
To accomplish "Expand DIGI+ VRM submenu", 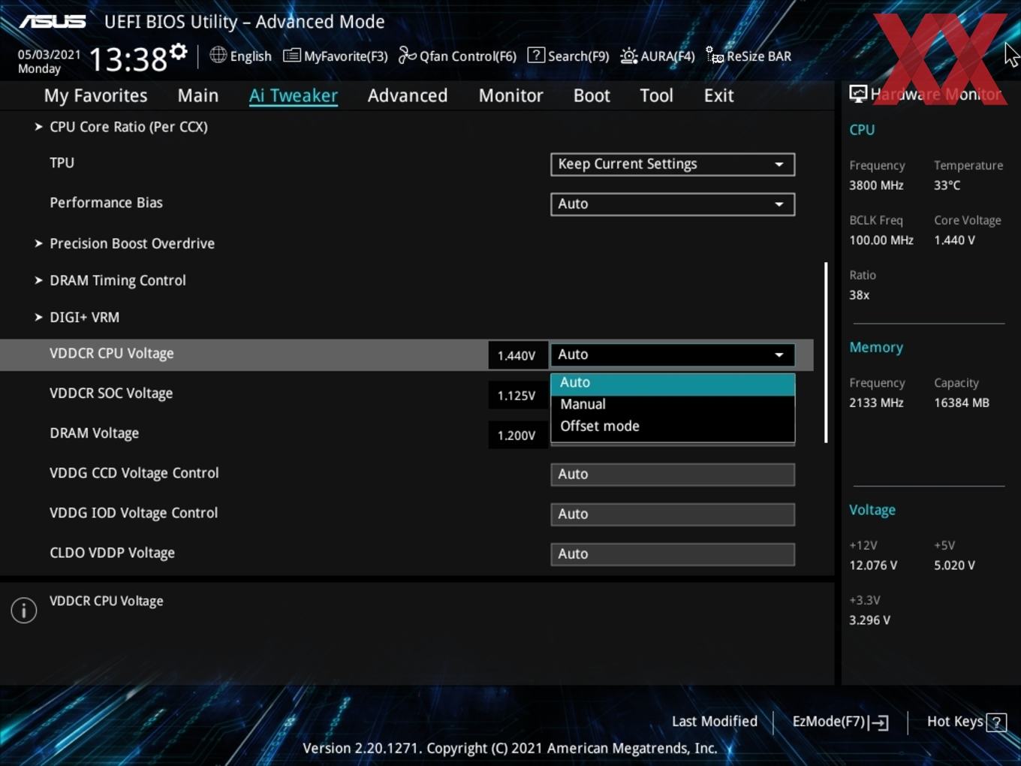I will 84,317.
